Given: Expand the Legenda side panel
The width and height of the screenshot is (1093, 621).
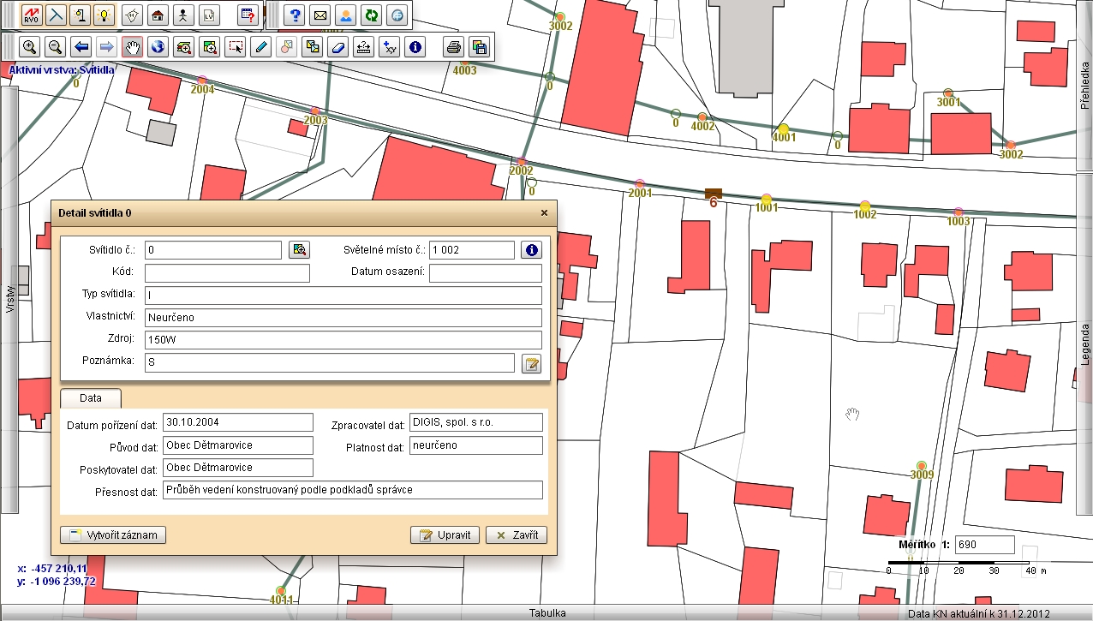Looking at the screenshot, I should coord(1084,344).
